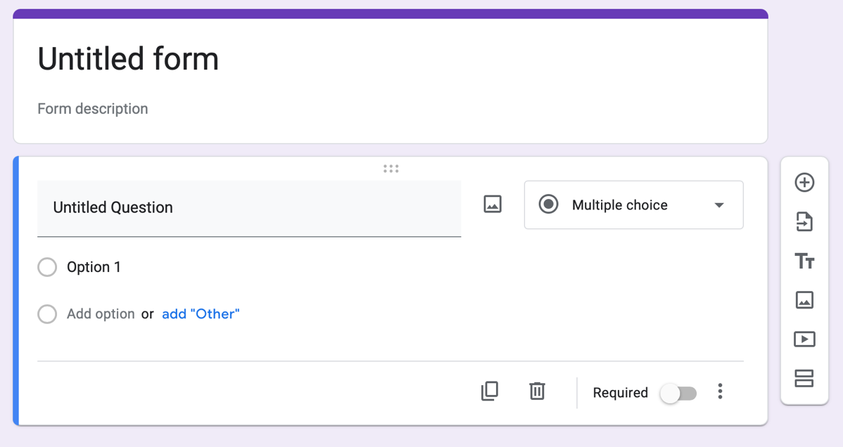Image resolution: width=843 pixels, height=447 pixels.
Task: Attach an image to Untitled Question
Action: (x=493, y=205)
